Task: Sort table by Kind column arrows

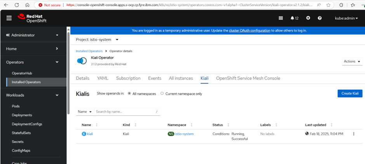Action: click(136, 125)
